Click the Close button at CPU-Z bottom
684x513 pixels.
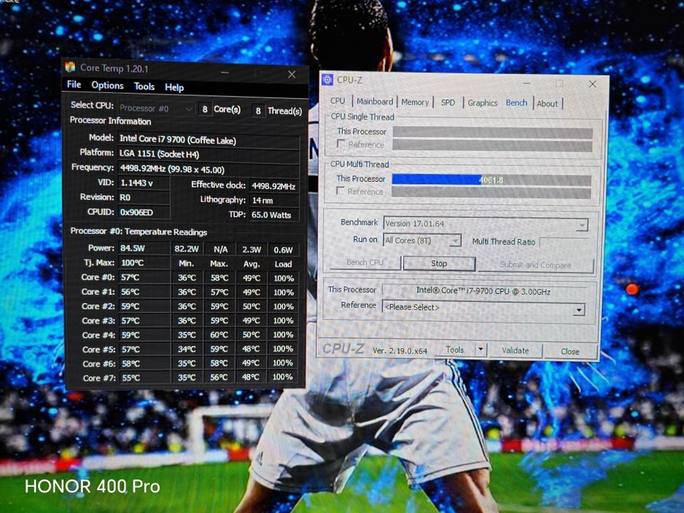(x=570, y=351)
